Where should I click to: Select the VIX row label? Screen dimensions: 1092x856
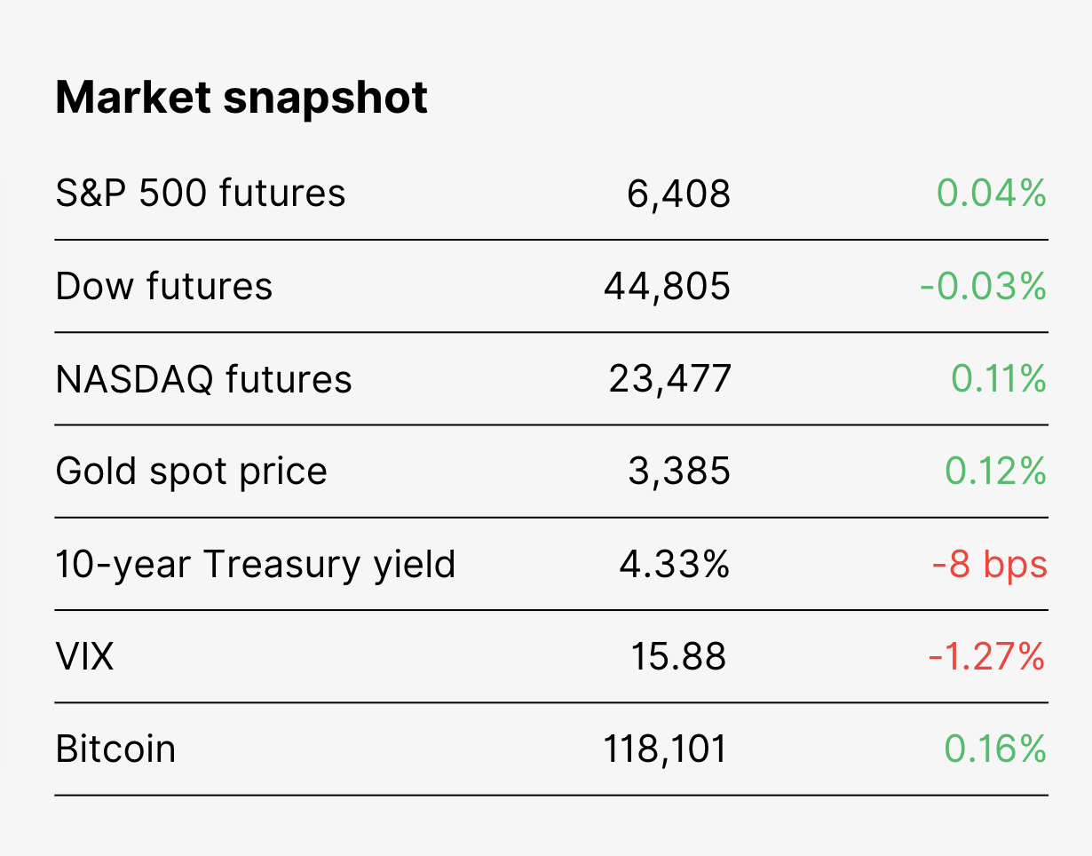[85, 657]
